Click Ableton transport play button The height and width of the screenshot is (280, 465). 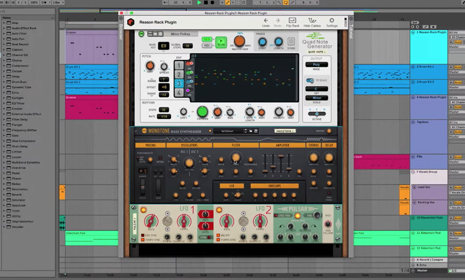199,3
